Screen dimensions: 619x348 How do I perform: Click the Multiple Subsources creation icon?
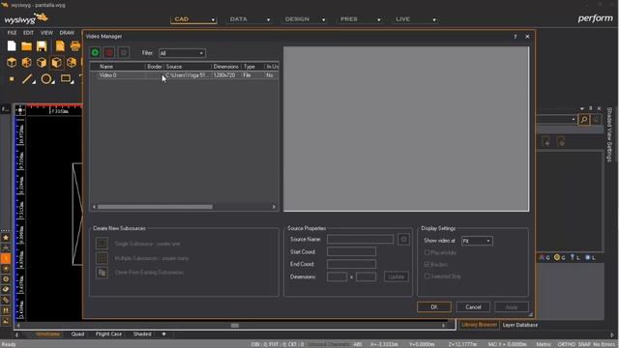tap(102, 258)
